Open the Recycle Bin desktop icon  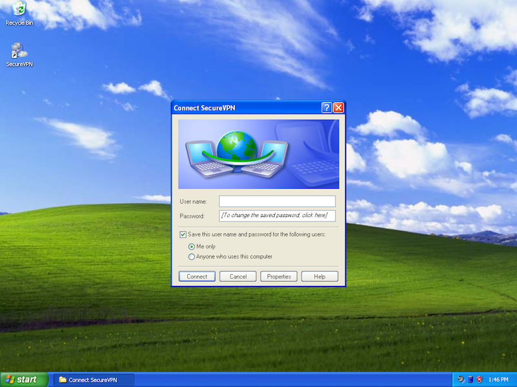(x=19, y=9)
